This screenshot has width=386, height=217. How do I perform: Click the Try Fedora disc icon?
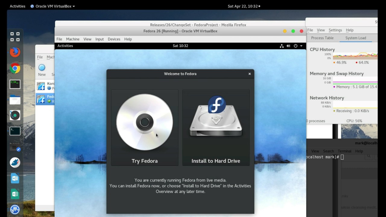145,122
